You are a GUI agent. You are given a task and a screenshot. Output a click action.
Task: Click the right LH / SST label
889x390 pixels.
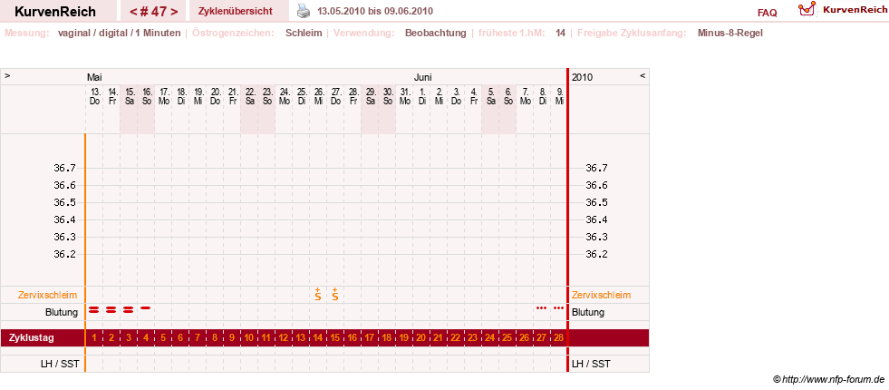point(591,364)
